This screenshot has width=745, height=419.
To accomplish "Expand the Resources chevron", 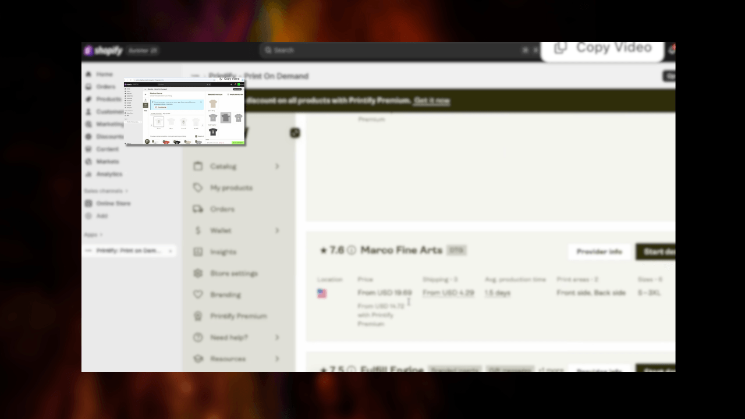I will [277, 358].
